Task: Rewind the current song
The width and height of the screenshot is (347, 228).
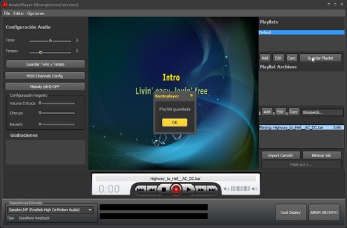Action: point(152,189)
